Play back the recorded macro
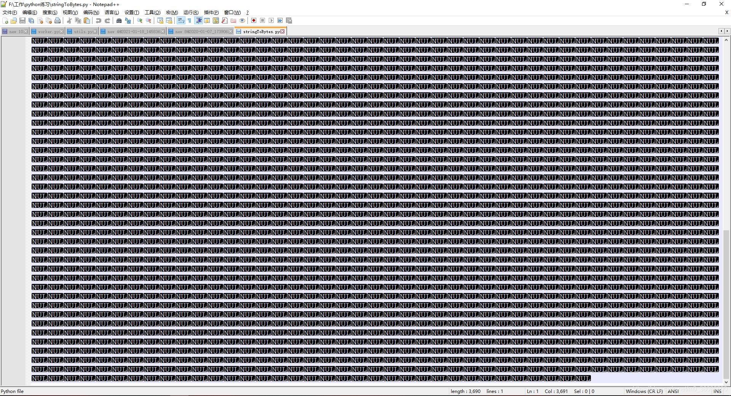This screenshot has width=731, height=396. 271,21
